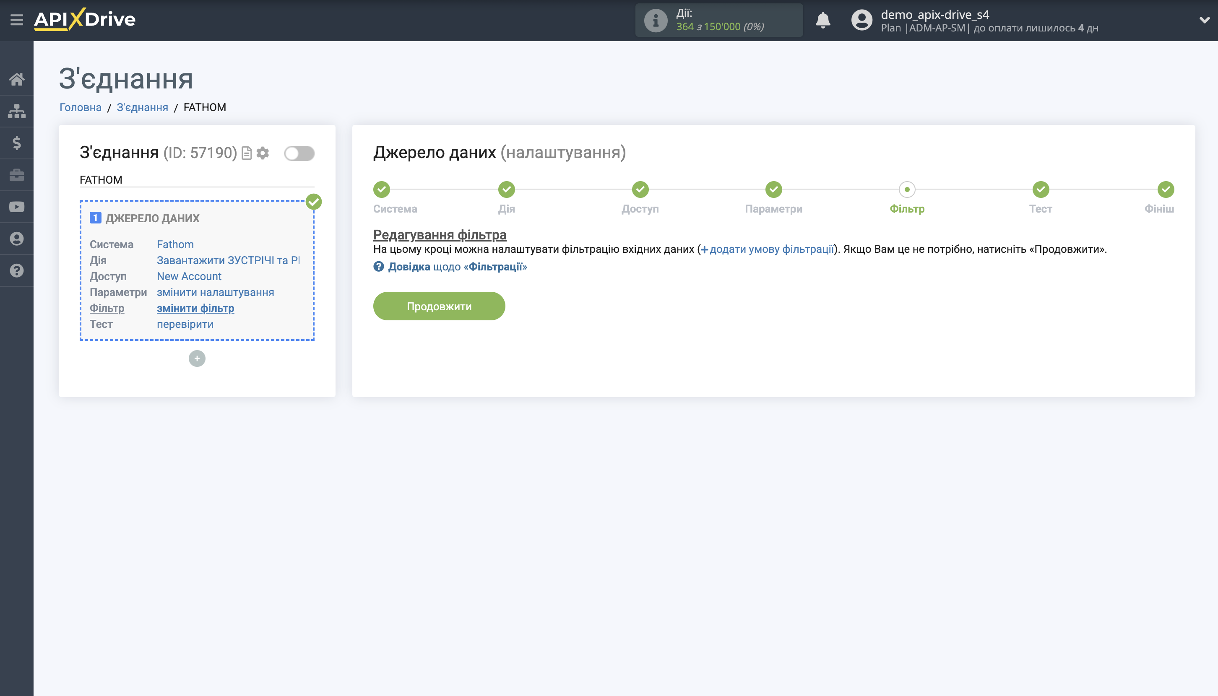
Task: Click the document copy icon near ID
Action: [x=247, y=153]
